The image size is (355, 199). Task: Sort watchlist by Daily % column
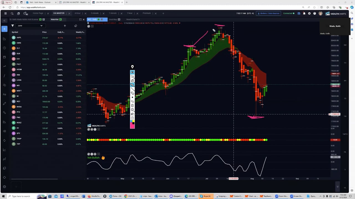[61, 32]
